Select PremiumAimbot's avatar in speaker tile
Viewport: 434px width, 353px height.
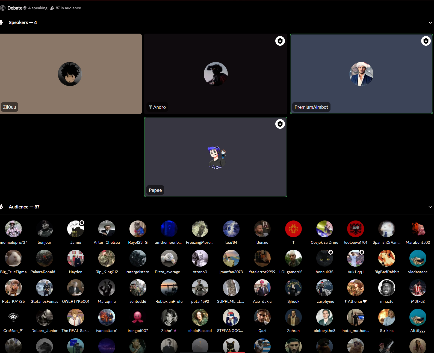click(361, 74)
